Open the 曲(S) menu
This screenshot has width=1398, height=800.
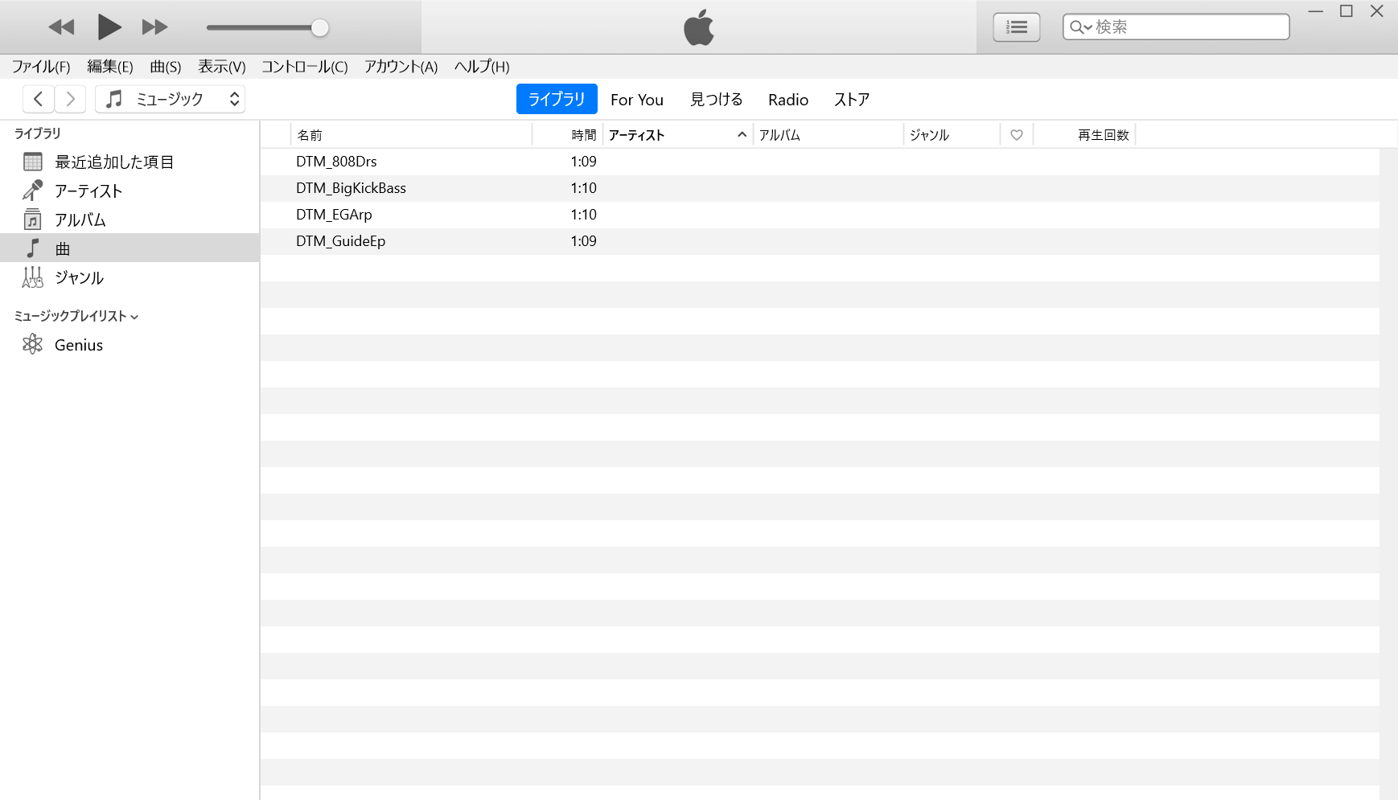166,67
